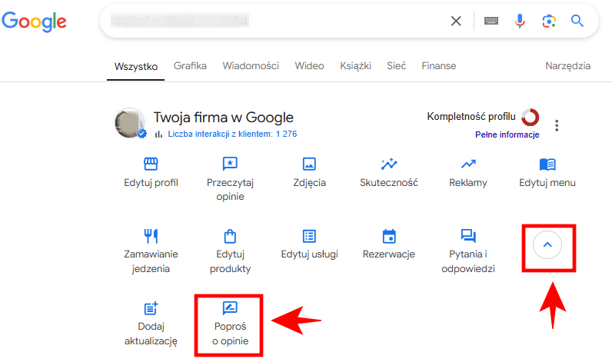Click Dodaj aktualizację post icon
612x362 pixels.
tap(151, 308)
